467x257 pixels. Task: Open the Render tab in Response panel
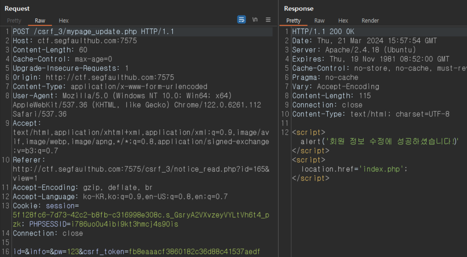(370, 21)
